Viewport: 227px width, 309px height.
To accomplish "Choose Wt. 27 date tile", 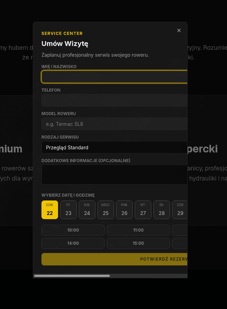I will (x=143, y=210).
